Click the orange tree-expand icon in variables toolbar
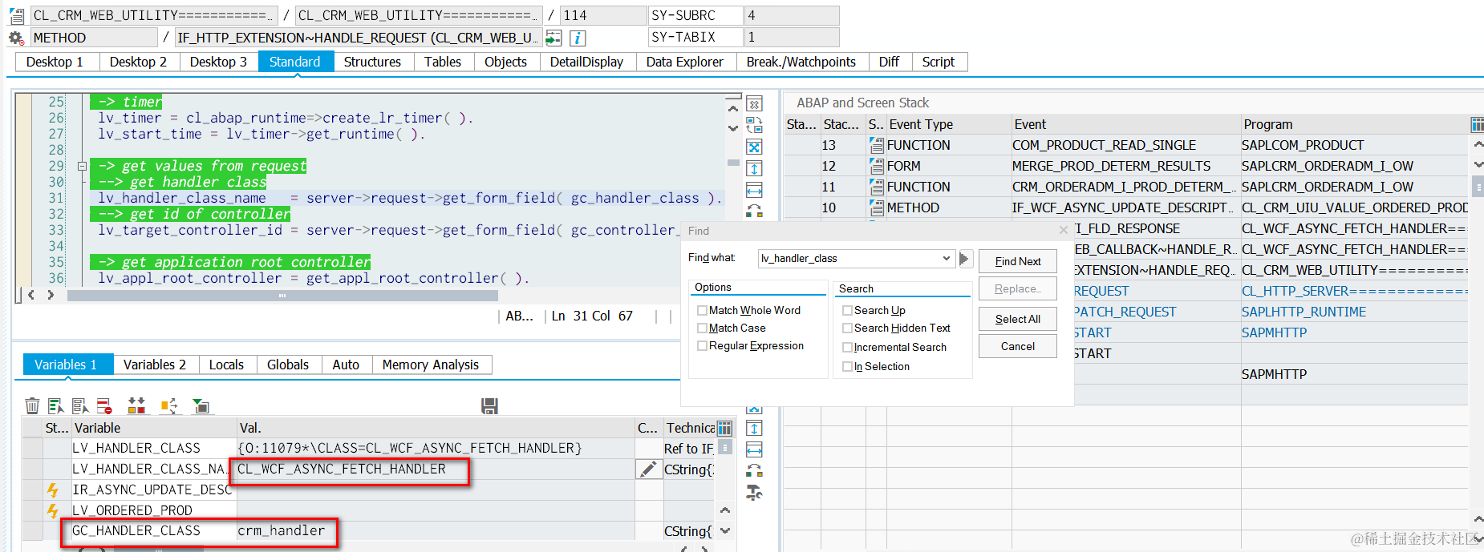Image resolution: width=1484 pixels, height=552 pixels. tap(169, 406)
